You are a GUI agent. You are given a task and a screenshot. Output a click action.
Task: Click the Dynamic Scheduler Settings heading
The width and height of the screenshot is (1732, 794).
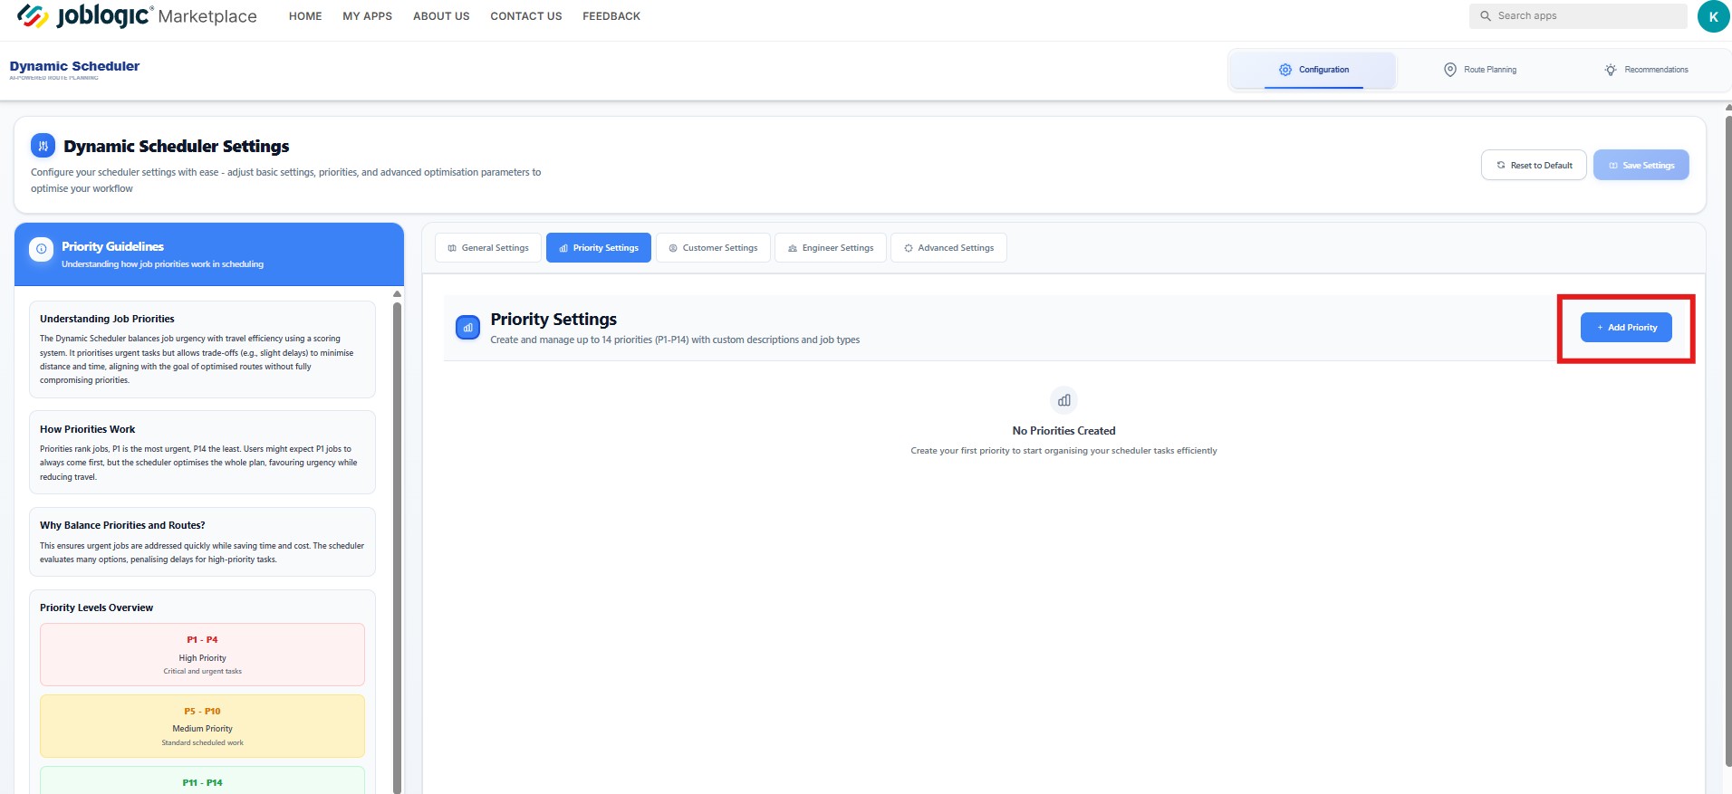pyautogui.click(x=177, y=147)
